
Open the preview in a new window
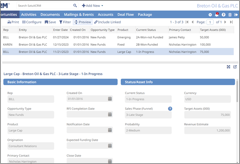235,67
